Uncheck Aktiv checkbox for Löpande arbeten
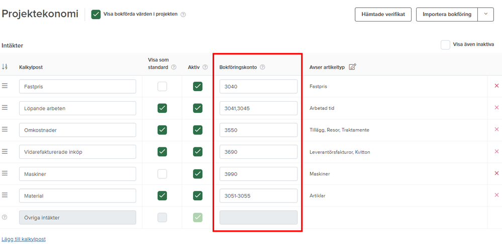502x244 pixels. coord(197,108)
